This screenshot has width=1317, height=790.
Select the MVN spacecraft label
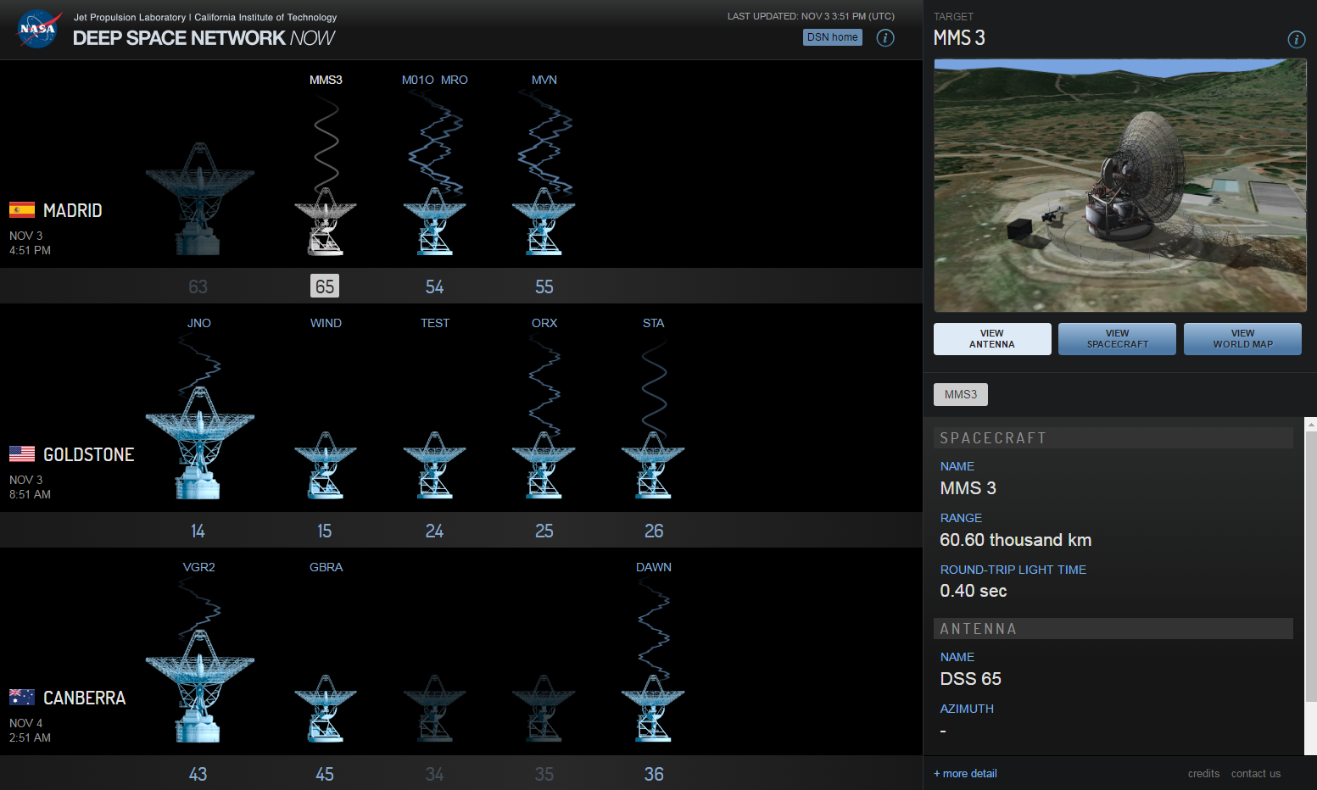tap(544, 80)
